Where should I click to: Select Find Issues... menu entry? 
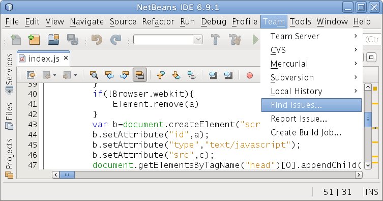tap(311, 105)
